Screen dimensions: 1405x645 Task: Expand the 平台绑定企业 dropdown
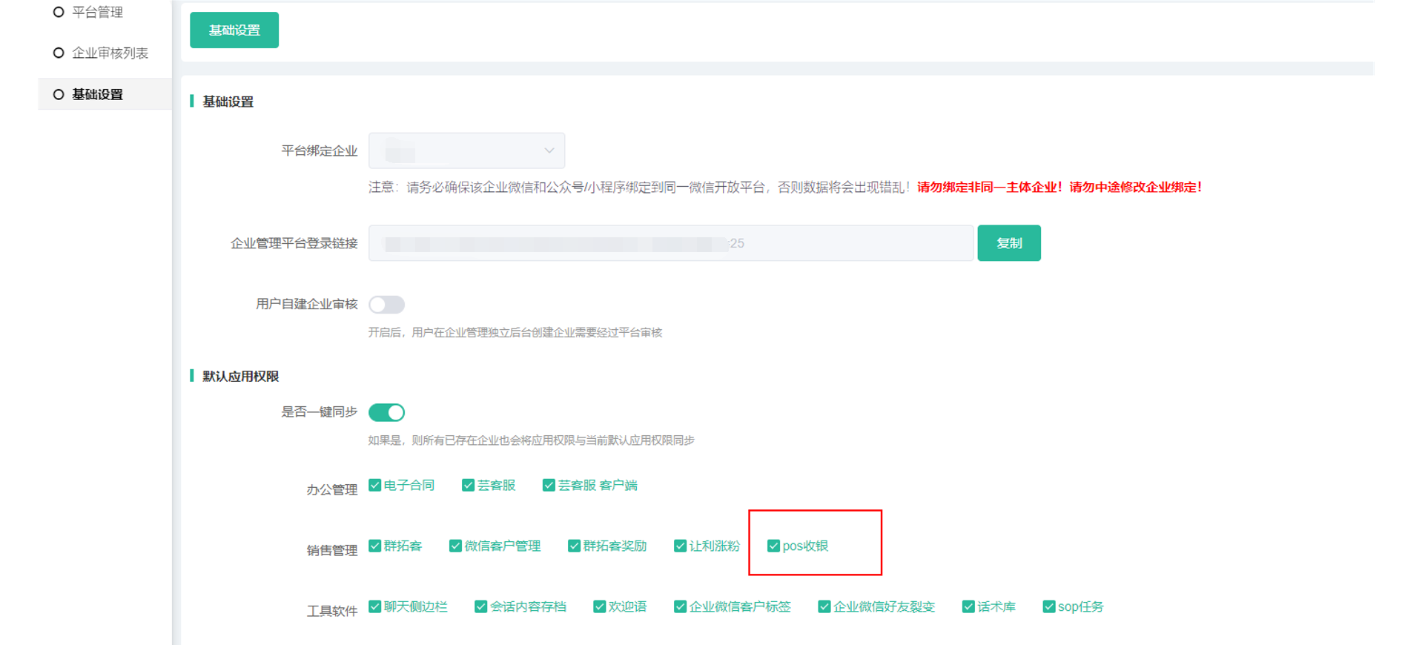point(466,150)
